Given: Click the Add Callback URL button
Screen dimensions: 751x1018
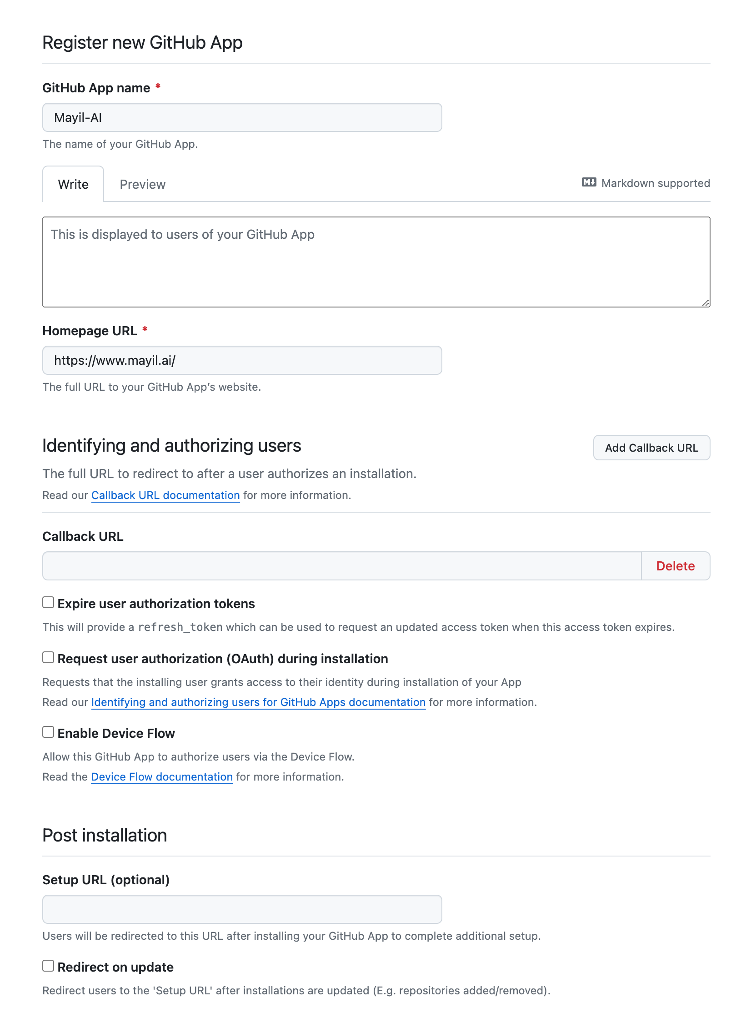Looking at the screenshot, I should pos(651,448).
